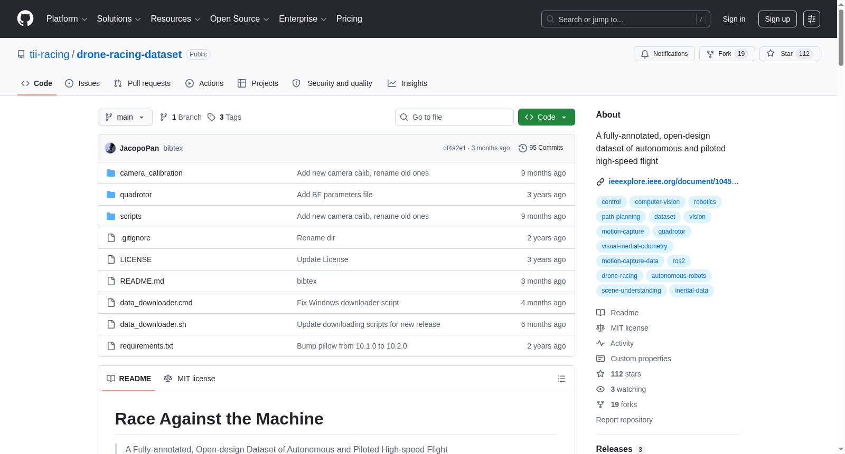Open the JacopoPan author link
This screenshot has width=845, height=454.
click(x=139, y=148)
